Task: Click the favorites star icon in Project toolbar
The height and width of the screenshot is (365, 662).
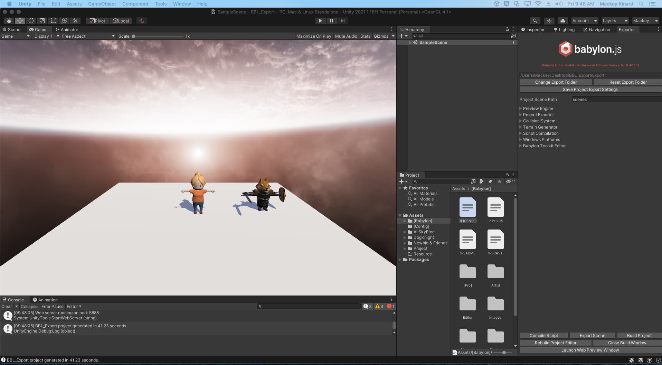Action: point(499,181)
